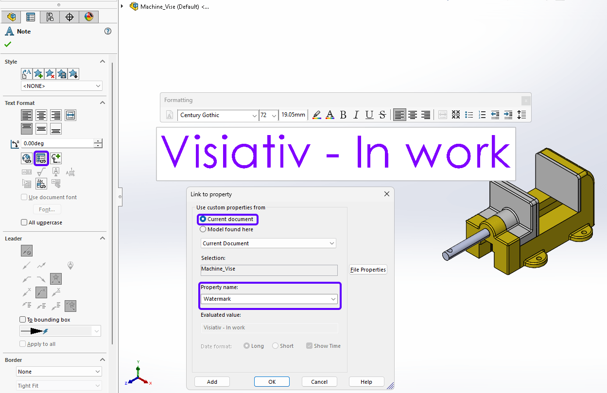Toggle Strikethrough in Formatting toolbar

pyautogui.click(x=382, y=115)
